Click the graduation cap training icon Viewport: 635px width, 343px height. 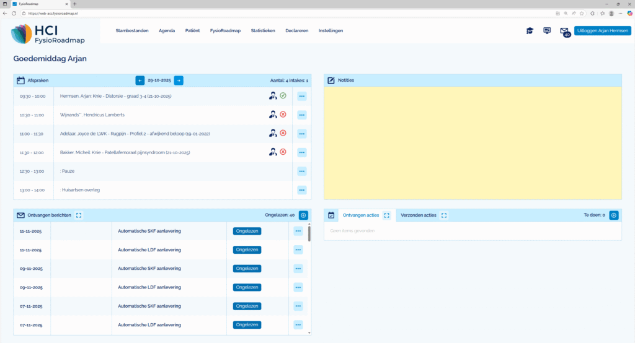coord(530,30)
